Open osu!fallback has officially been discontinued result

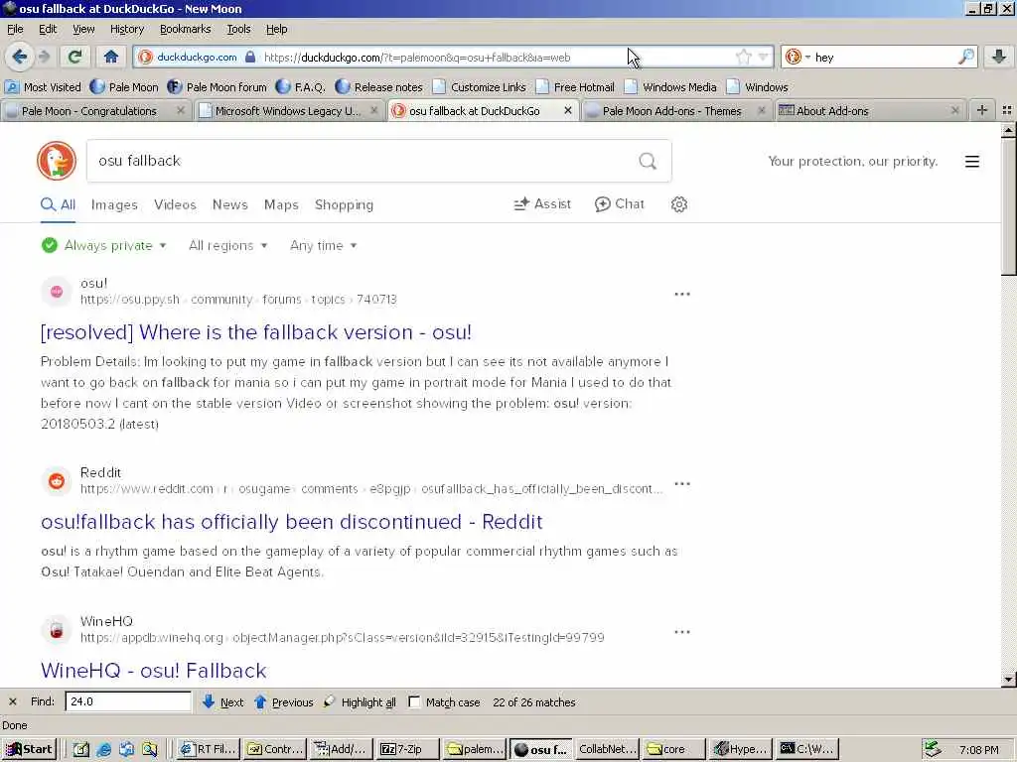[x=292, y=522]
